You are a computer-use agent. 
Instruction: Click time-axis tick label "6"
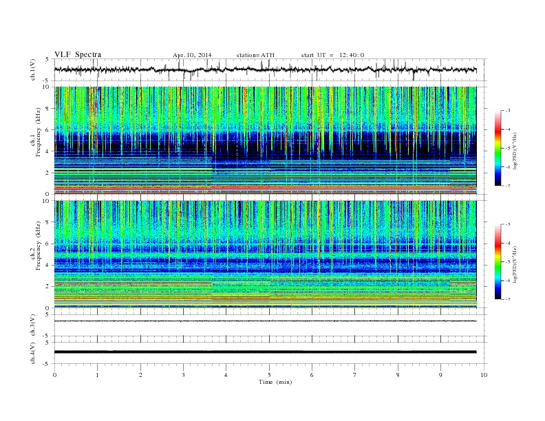[x=312, y=375]
